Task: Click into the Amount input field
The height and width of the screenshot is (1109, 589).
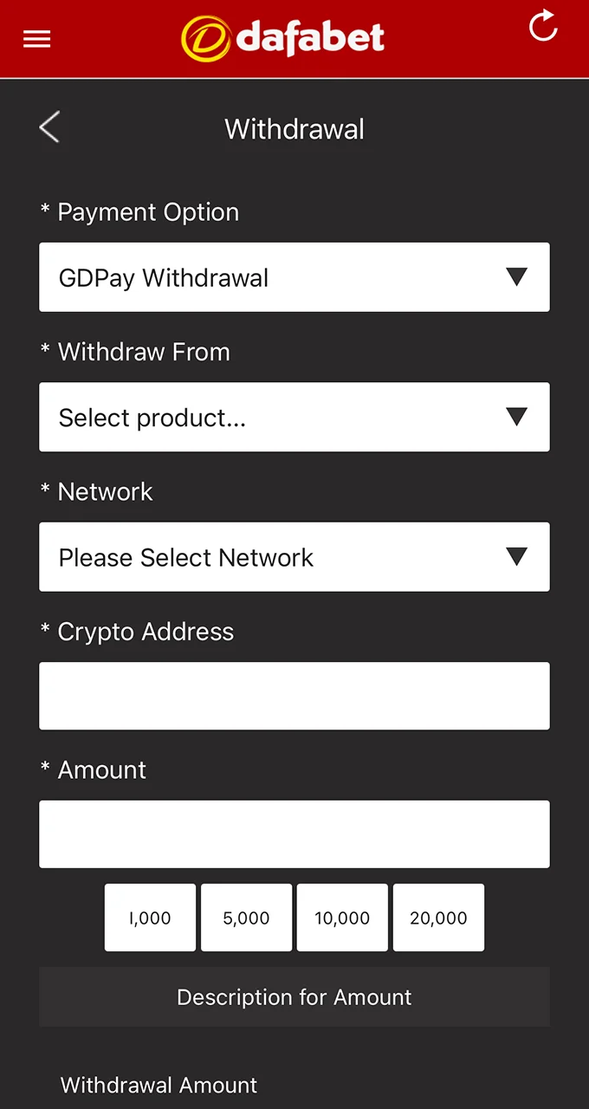Action: pos(294,834)
